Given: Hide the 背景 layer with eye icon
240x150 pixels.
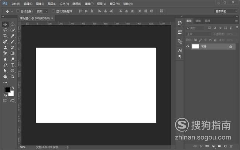Looking at the screenshot, I should pyautogui.click(x=188, y=47).
